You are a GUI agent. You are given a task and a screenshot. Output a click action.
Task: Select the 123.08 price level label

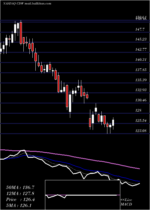tap(141, 130)
